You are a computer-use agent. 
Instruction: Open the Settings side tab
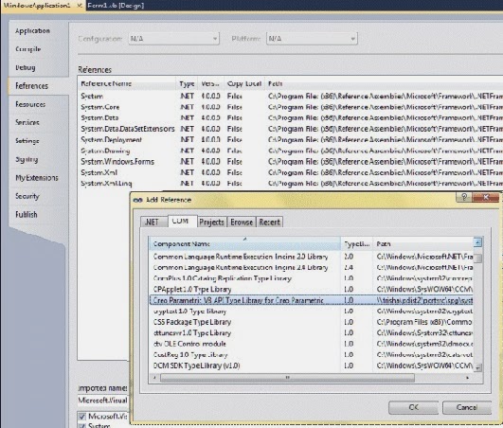(x=27, y=141)
